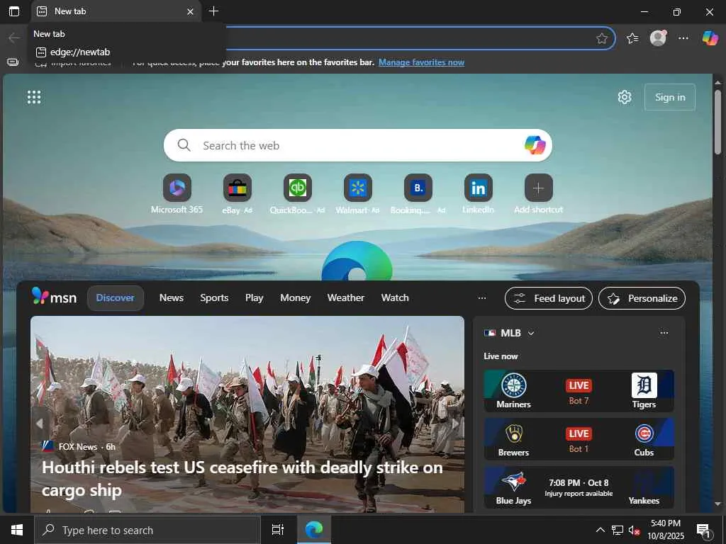Click the Edge taskbar icon

[314, 530]
